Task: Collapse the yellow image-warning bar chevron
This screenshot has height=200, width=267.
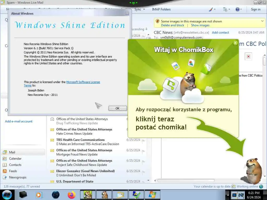Action: pyautogui.click(x=262, y=21)
